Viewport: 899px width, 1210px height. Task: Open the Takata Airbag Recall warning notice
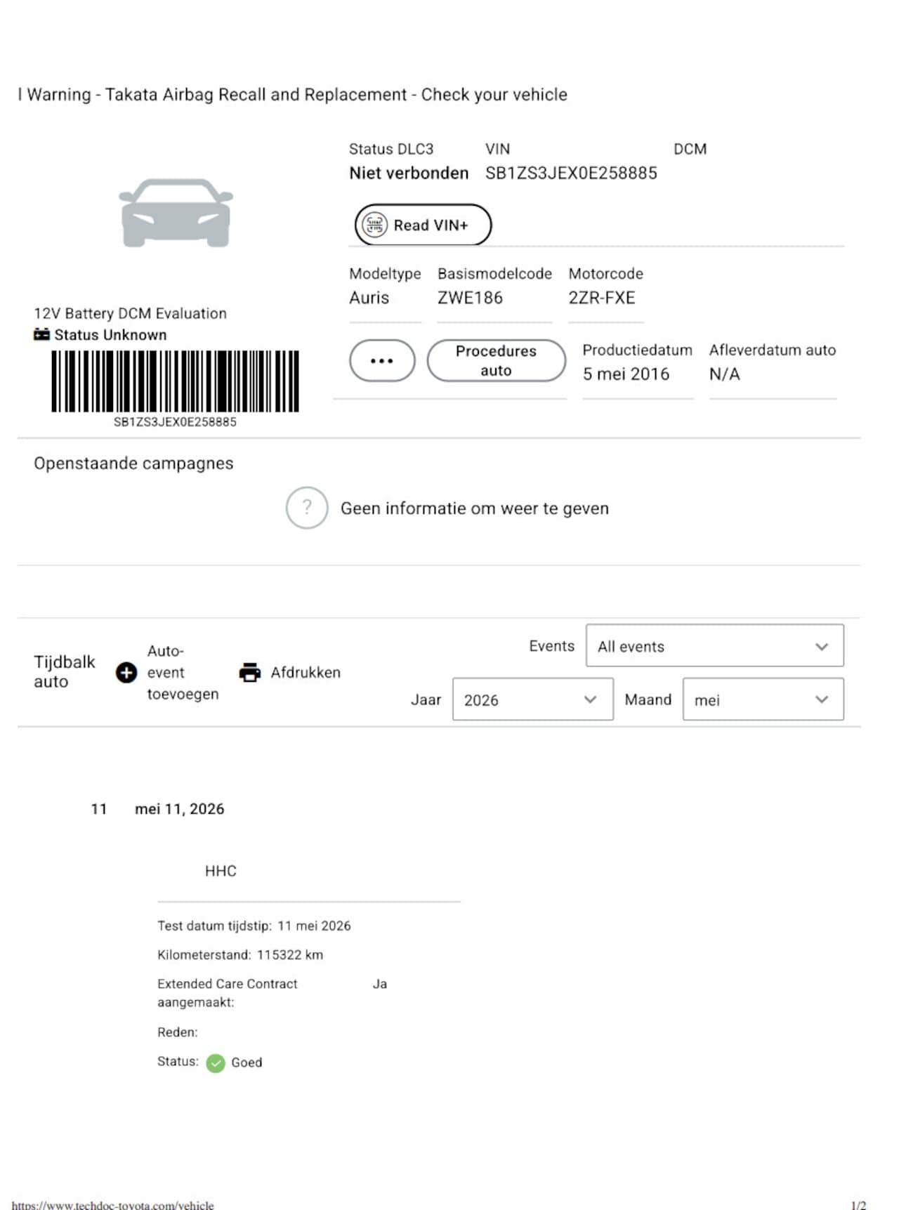tap(293, 94)
